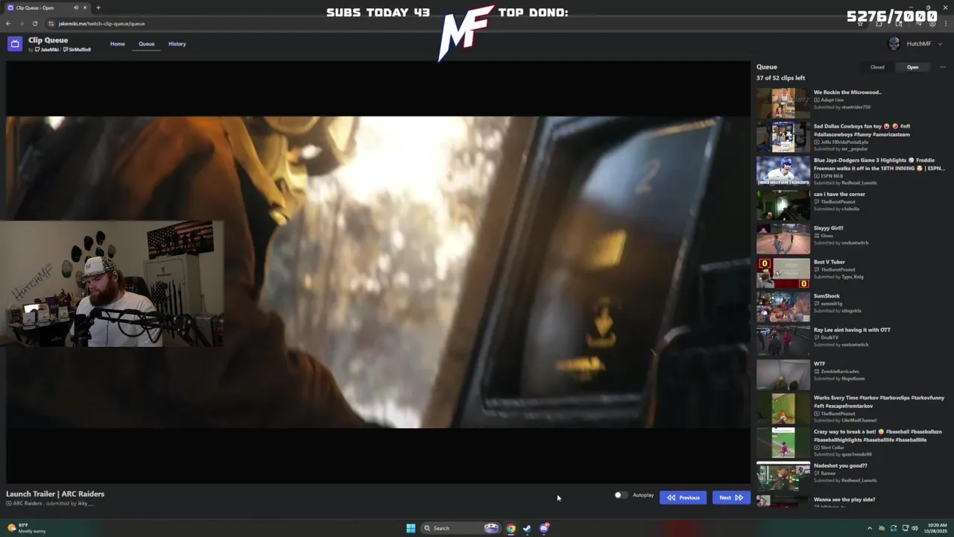Open the Sad Dallas Cowboys fan toy clip thumbnail
Viewport: 954px width, 537px height.
tap(783, 137)
